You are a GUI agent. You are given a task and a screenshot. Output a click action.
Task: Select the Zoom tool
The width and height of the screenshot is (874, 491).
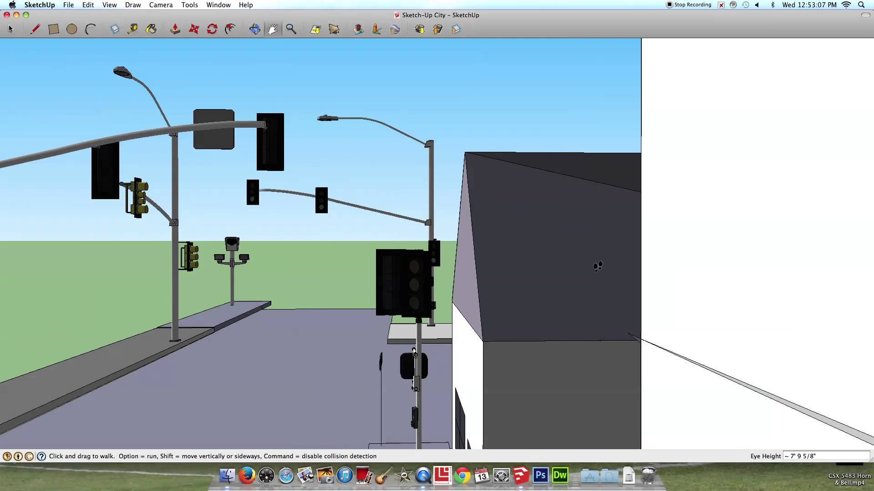tap(291, 29)
